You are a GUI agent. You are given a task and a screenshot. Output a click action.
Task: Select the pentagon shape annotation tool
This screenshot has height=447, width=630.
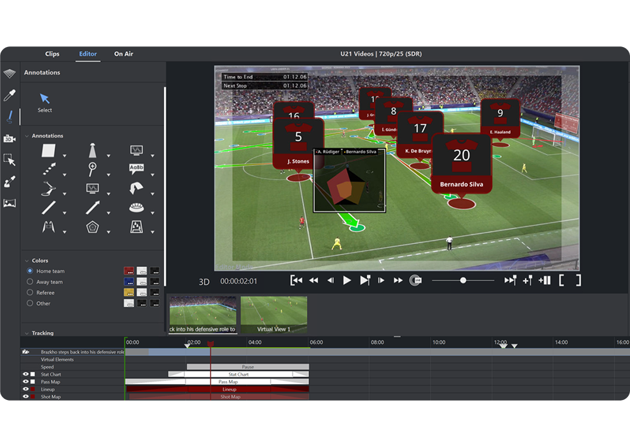pos(92,227)
